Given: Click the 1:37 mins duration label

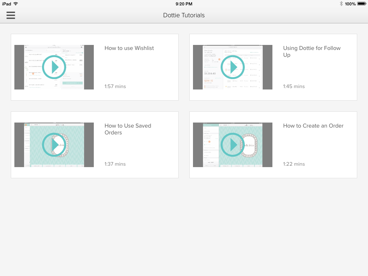Looking at the screenshot, I should tap(115, 164).
